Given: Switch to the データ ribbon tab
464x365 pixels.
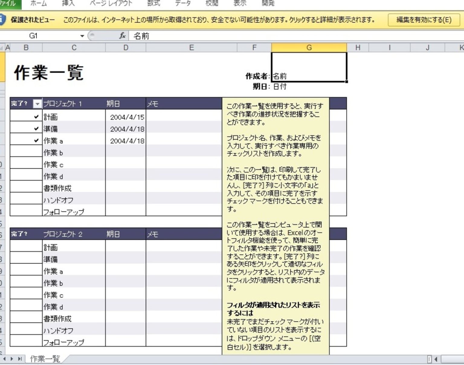Looking at the screenshot, I should pyautogui.click(x=182, y=3).
